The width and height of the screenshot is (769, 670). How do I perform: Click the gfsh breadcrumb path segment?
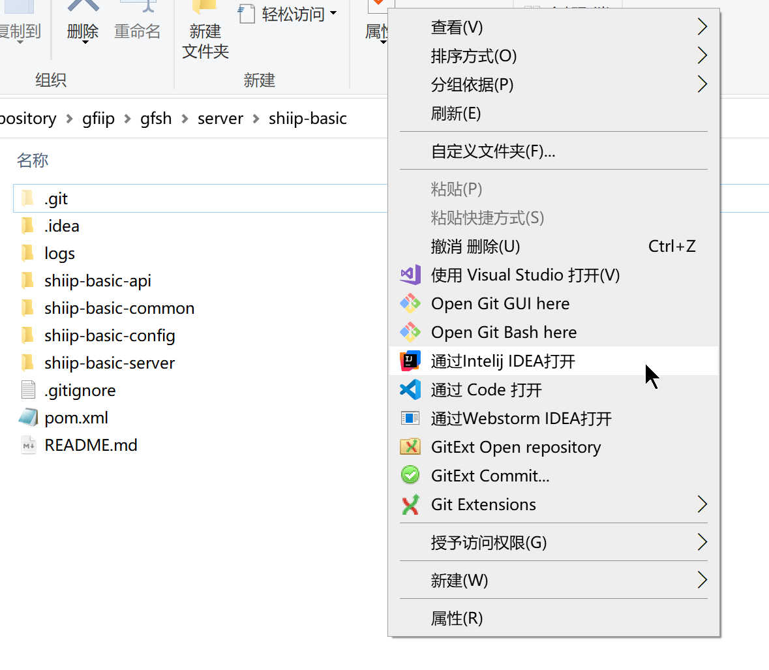[156, 119]
